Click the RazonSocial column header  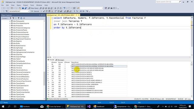75,62
